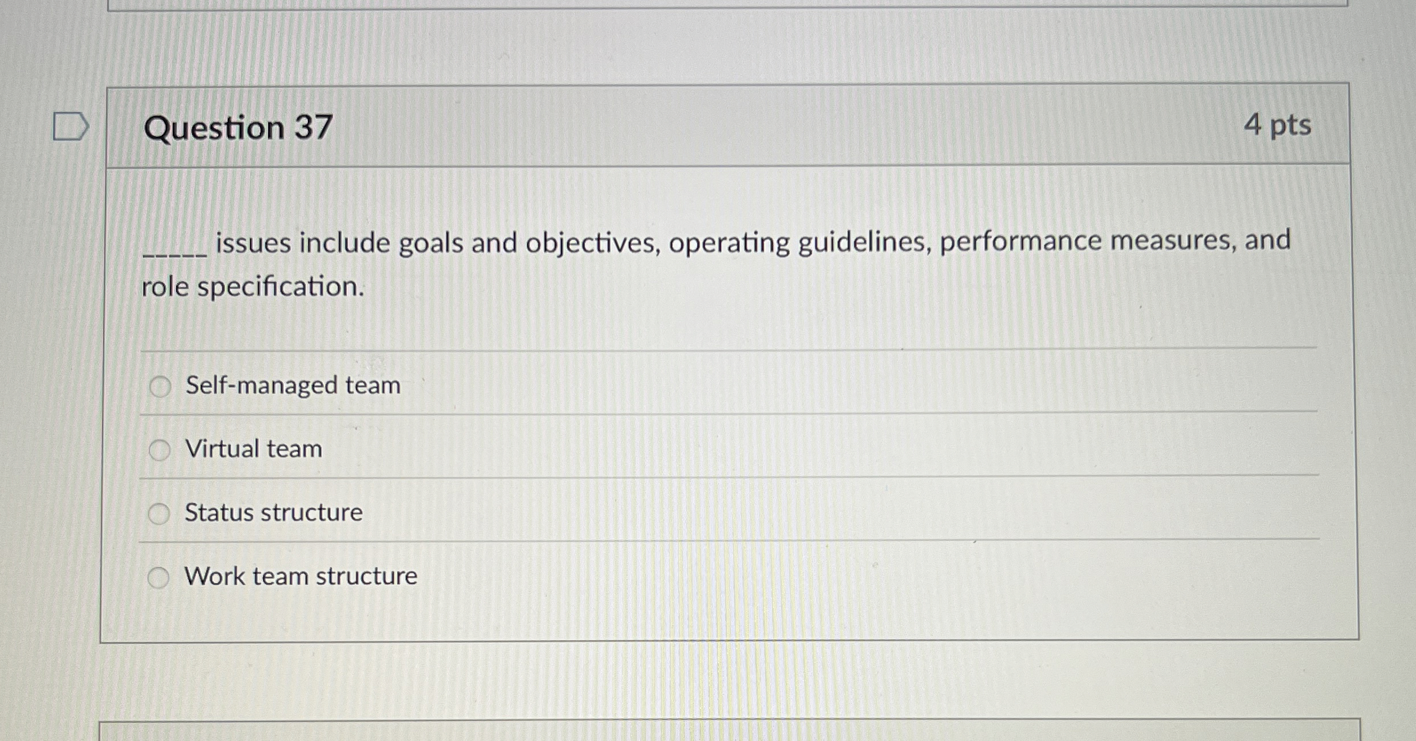Click the Self-managed team answer label
This screenshot has width=1416, height=741.
click(292, 386)
